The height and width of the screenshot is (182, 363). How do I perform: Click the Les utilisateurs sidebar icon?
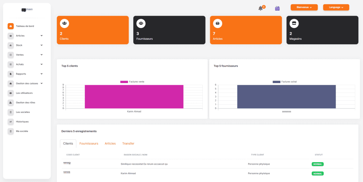(11, 93)
